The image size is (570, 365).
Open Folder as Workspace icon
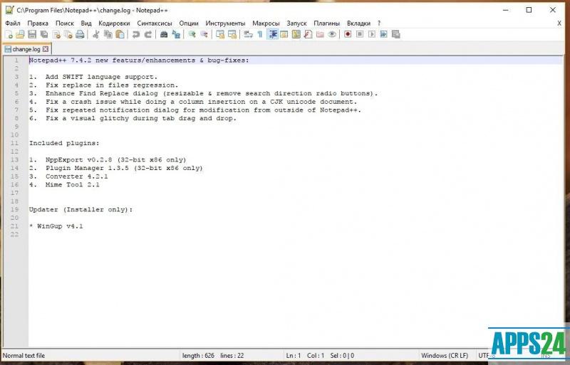point(320,34)
